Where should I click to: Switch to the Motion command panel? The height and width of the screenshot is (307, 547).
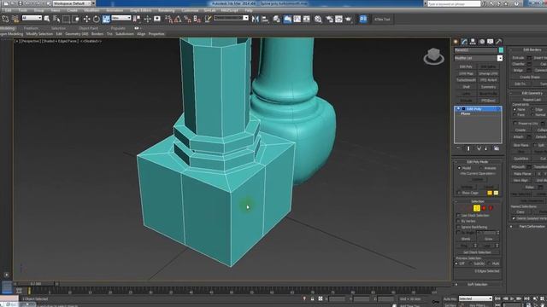point(482,42)
